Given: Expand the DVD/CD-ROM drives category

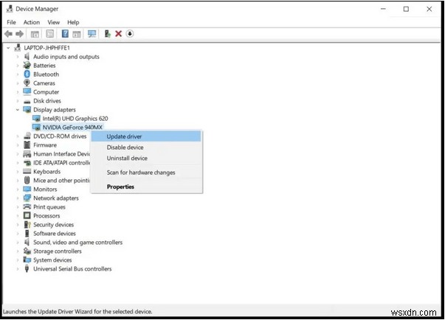Looking at the screenshot, I should 18,136.
